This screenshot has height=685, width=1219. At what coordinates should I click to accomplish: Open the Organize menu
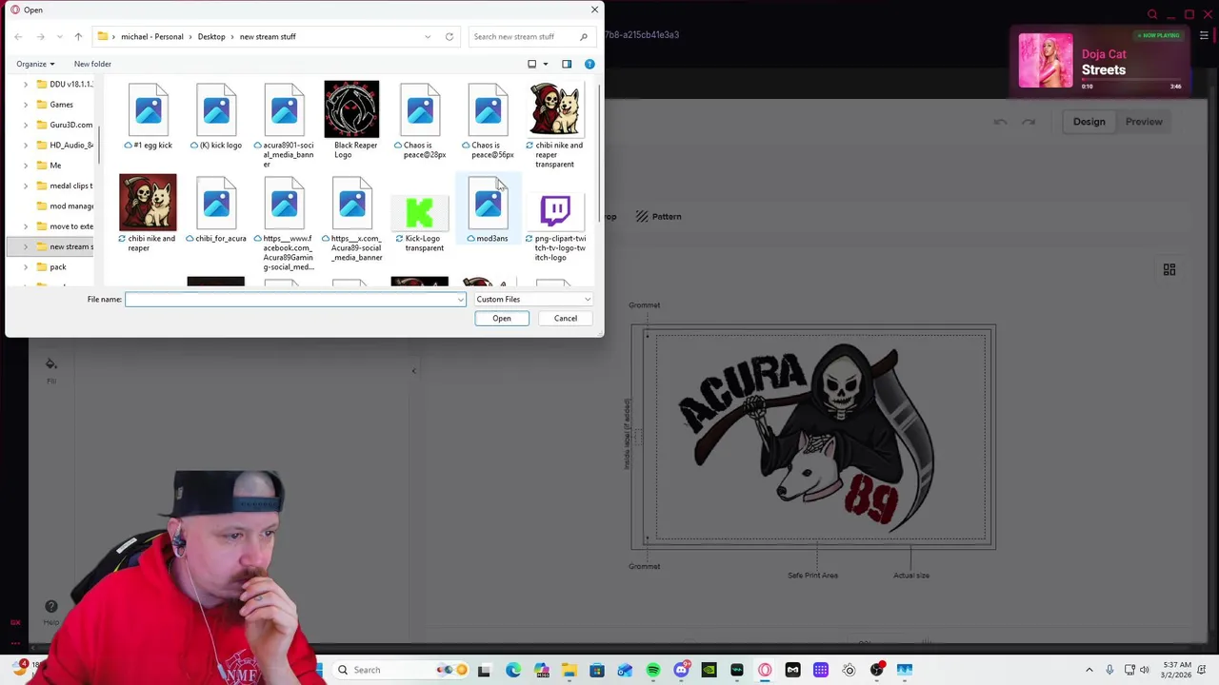(x=35, y=64)
